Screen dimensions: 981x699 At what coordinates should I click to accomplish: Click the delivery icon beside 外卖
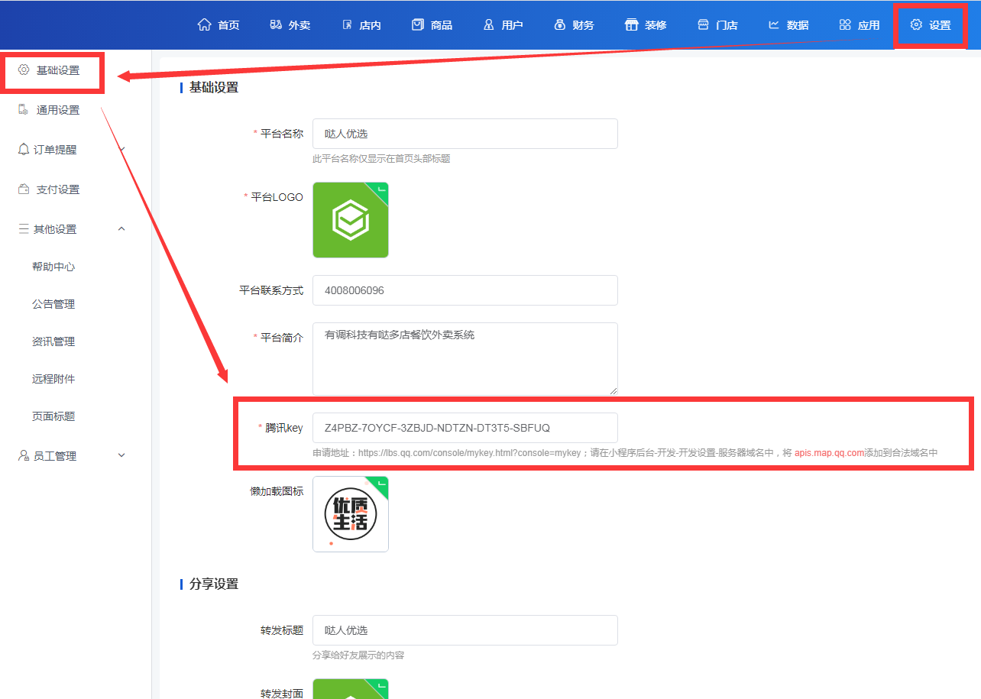(276, 24)
